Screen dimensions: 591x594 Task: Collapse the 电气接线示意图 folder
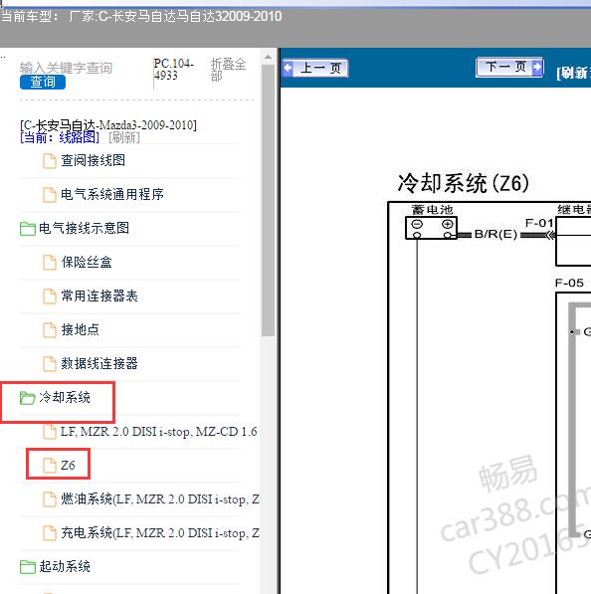[x=84, y=228]
